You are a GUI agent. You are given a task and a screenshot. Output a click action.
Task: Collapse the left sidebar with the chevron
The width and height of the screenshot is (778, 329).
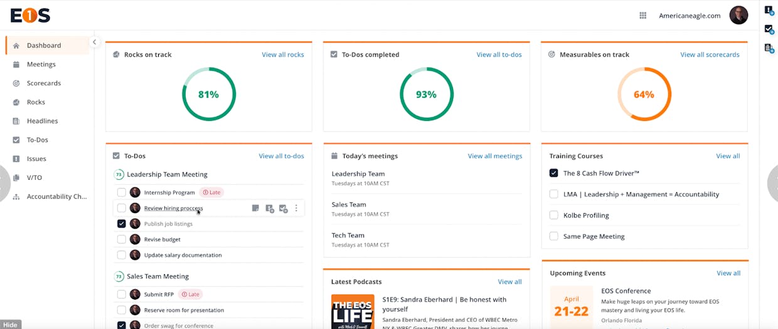pos(94,43)
